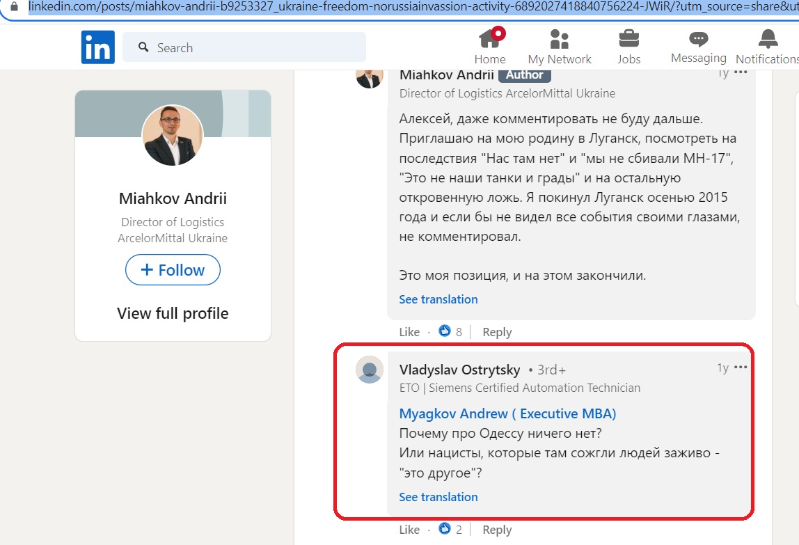The image size is (799, 545).
Task: Like Miahkov Andrii's Russian comment
Action: 409,332
